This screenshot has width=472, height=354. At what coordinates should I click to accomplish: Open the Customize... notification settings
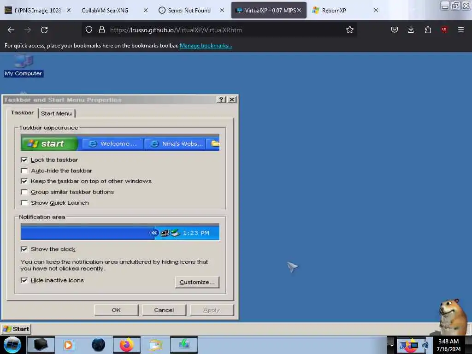(197, 283)
